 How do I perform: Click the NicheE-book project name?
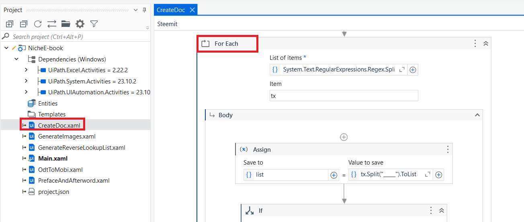pos(45,48)
